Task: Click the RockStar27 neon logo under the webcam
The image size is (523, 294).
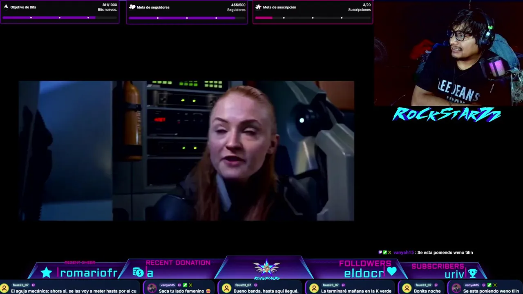Action: click(447, 115)
